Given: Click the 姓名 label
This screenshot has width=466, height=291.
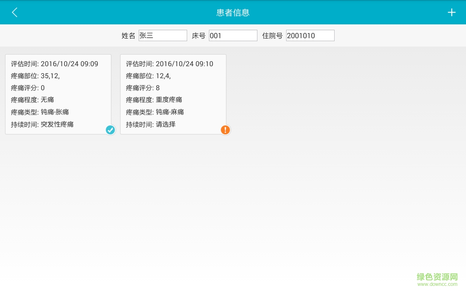Looking at the screenshot, I should (x=129, y=36).
